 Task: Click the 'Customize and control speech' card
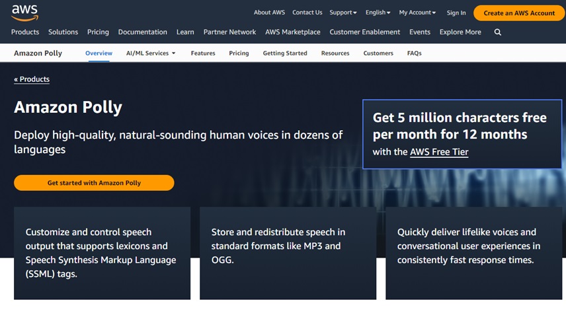pos(102,253)
